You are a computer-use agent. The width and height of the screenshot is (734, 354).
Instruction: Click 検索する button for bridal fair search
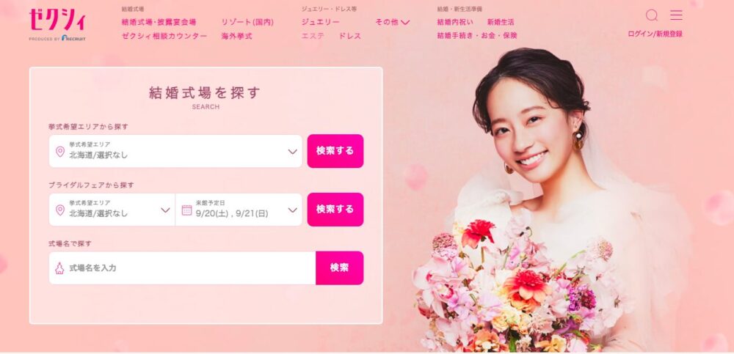[335, 210]
